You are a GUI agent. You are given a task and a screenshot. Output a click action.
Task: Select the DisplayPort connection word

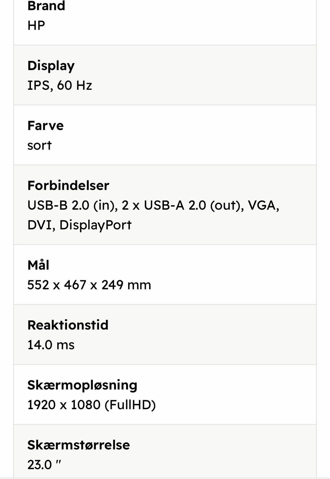pyautogui.click(x=95, y=225)
